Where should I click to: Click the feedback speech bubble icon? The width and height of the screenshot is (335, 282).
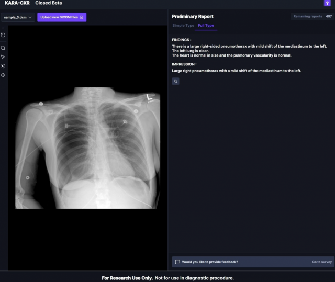(177, 262)
